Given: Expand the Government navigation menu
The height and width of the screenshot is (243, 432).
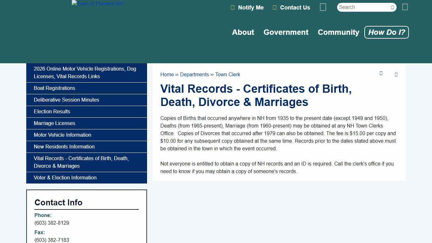Looking at the screenshot, I should [286, 32].
